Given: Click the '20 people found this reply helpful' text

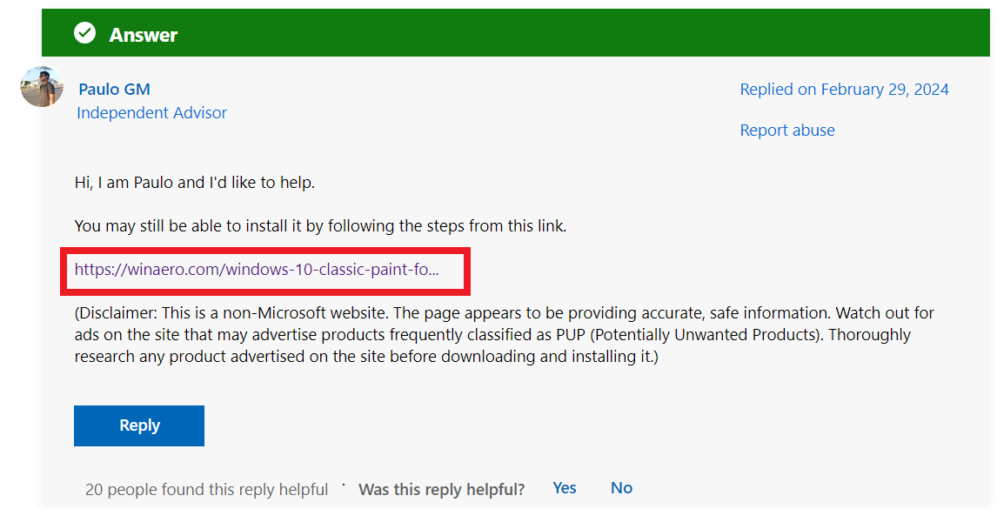Looking at the screenshot, I should click(x=207, y=489).
